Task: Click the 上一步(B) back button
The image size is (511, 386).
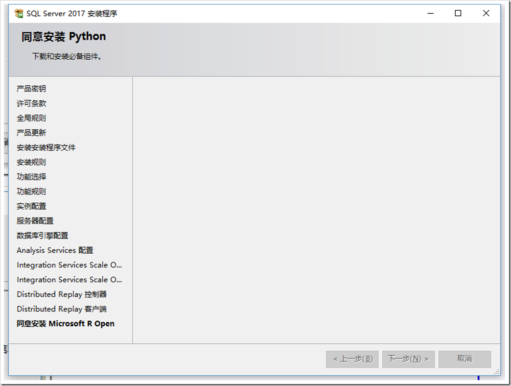Action: tap(352, 359)
